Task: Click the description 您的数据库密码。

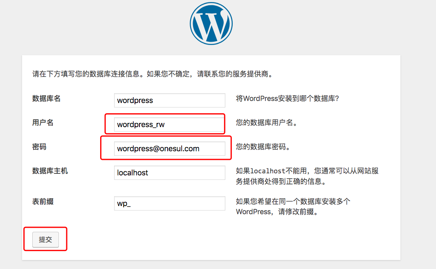Action: click(263, 147)
